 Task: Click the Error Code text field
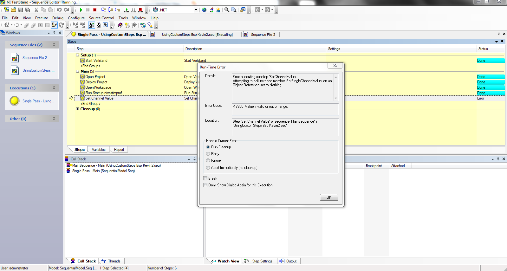(x=285, y=109)
